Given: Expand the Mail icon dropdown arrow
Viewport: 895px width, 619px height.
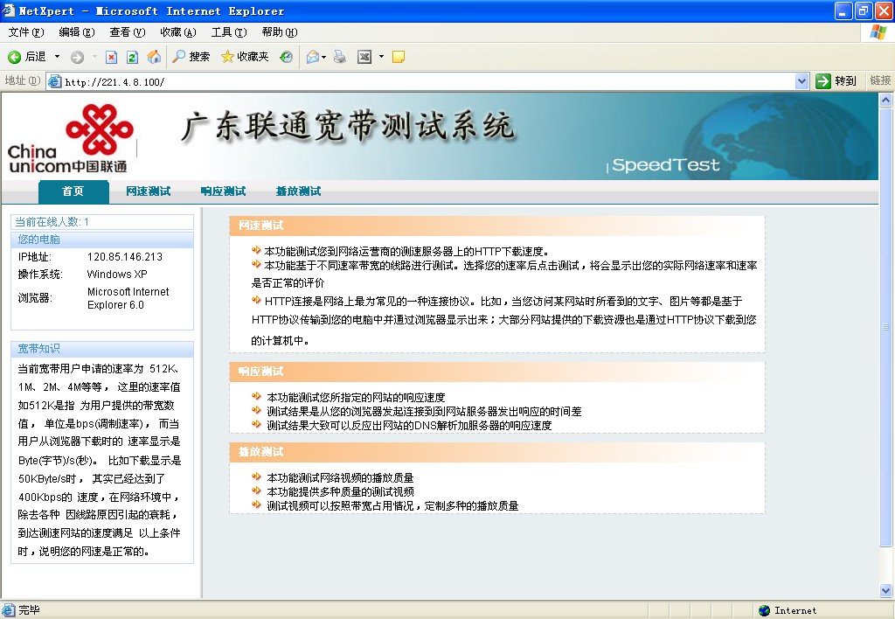Looking at the screenshot, I should click(322, 57).
